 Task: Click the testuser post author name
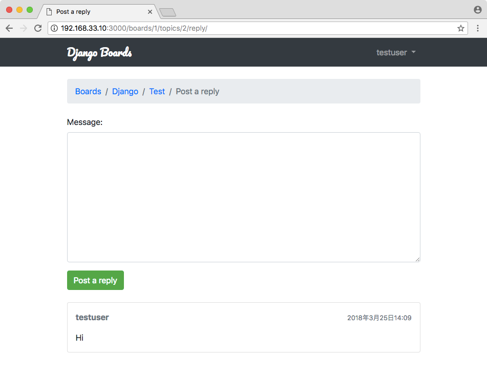92,317
